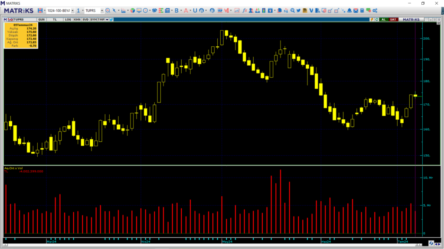Toggle the SVD button in chart header
The width and height of the screenshot is (444, 249).
85,19
